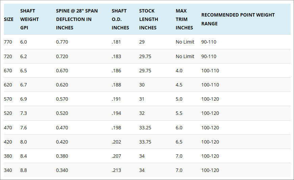294x180 pixels.
Task: Click the 0.340 spine deflection value
Action: pos(62,170)
